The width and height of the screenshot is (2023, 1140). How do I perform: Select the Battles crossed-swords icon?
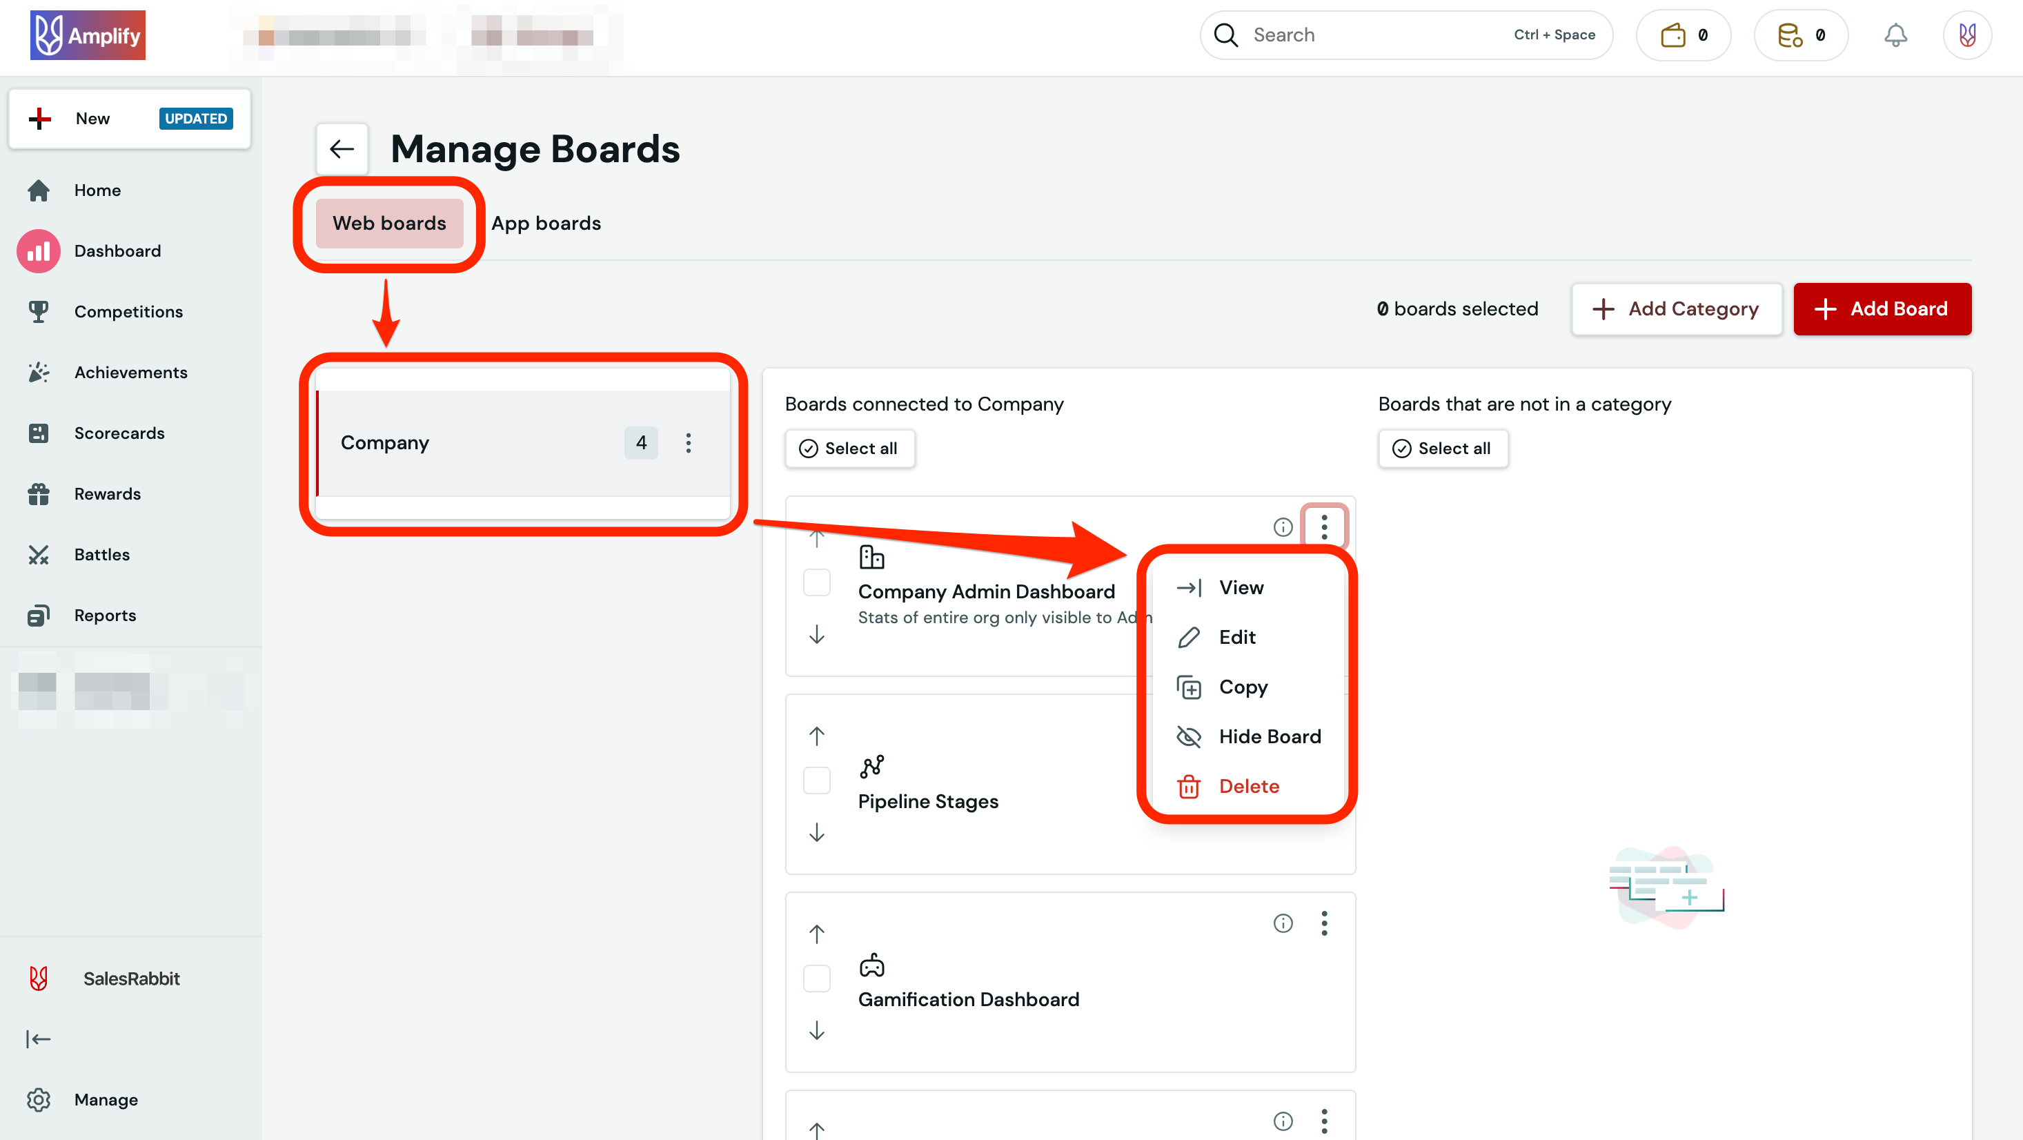(x=39, y=554)
